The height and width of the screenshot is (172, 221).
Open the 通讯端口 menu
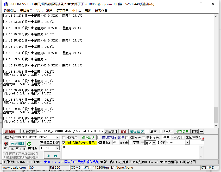click(10, 11)
